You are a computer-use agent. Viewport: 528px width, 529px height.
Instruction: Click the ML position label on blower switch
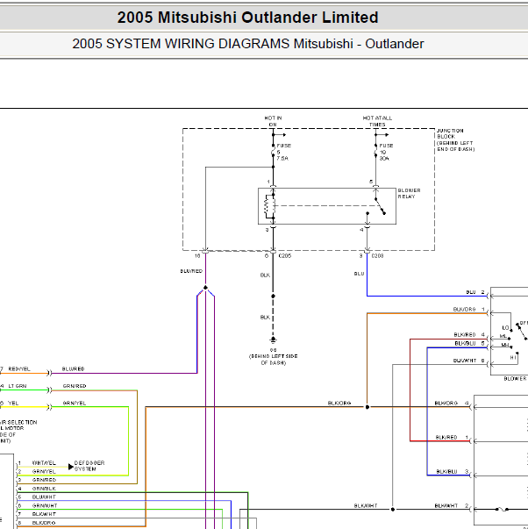[x=503, y=336]
